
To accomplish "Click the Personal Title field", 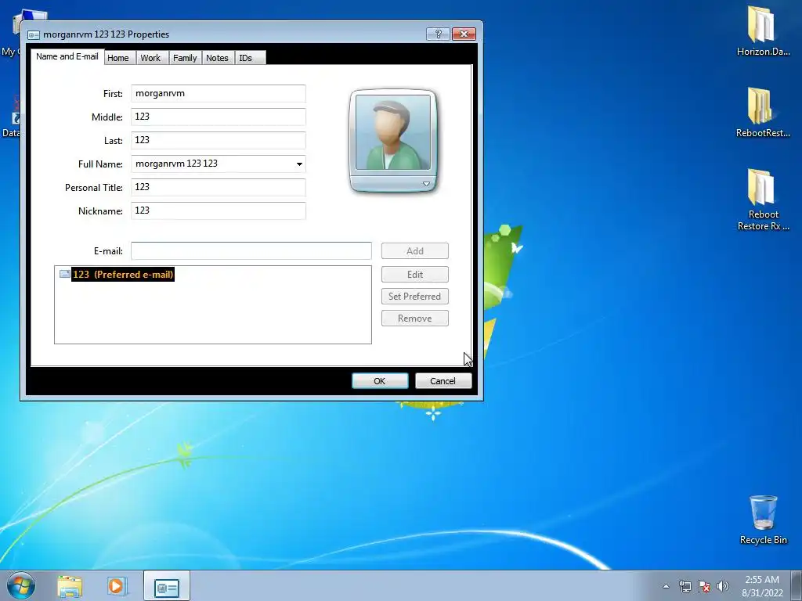I will [219, 188].
